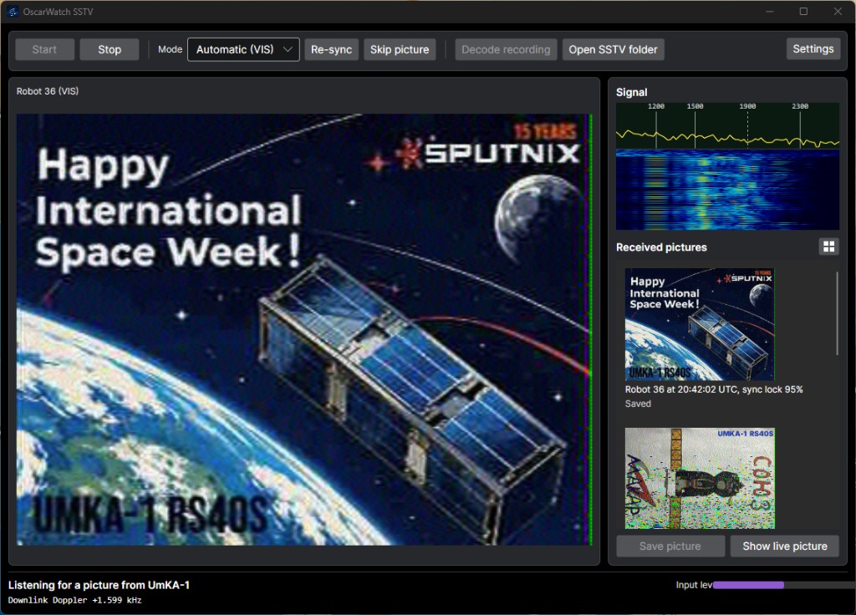Click the greyed-out Start button
The image size is (856, 615).
tap(45, 49)
